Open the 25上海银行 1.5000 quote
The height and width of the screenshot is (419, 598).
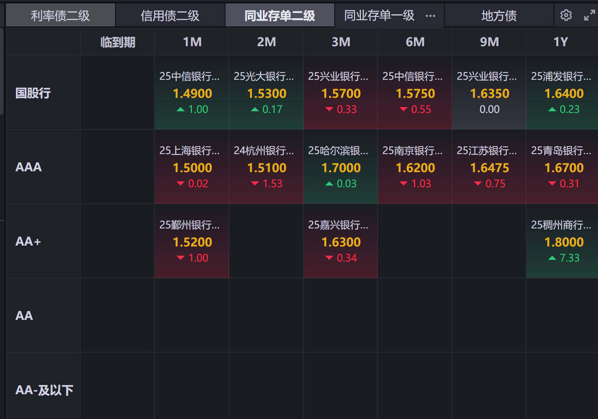(192, 167)
